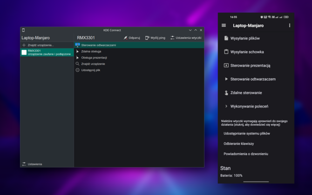Maximize the KDE Connect window

click(196, 30)
